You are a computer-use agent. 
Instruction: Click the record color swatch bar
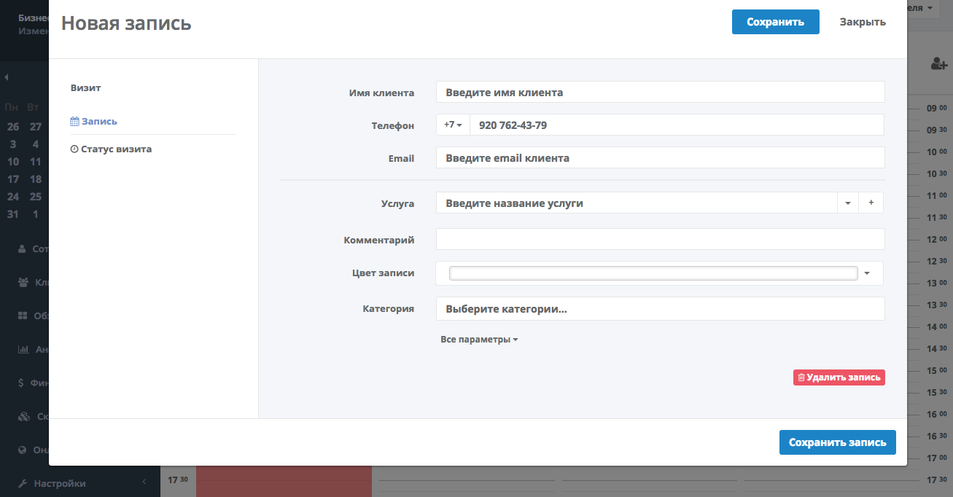(x=653, y=273)
